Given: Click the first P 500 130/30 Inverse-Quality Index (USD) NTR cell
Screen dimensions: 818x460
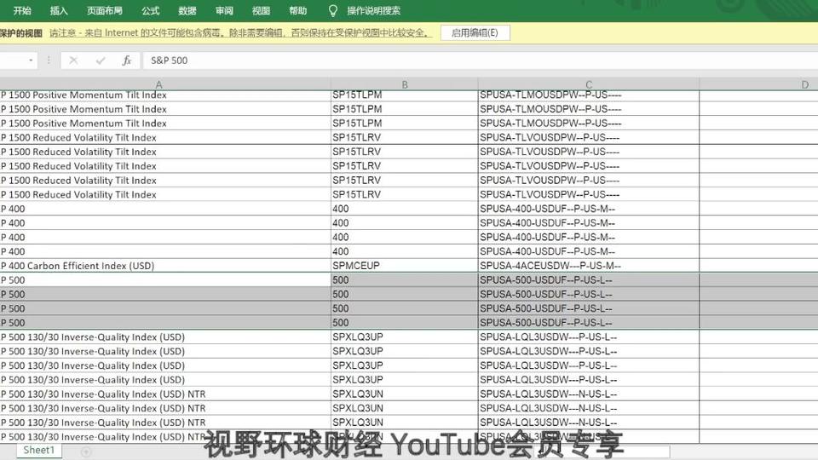Looking at the screenshot, I should [164, 394].
